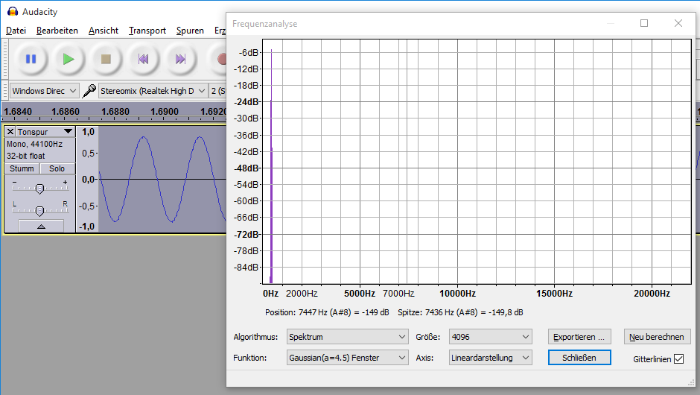Click the Neu berechnen button
This screenshot has width=700, height=395.
coord(657,337)
